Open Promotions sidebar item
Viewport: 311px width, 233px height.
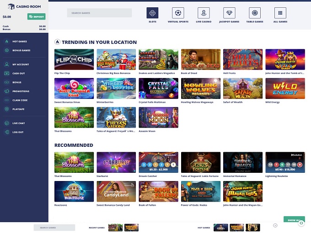coord(20,91)
